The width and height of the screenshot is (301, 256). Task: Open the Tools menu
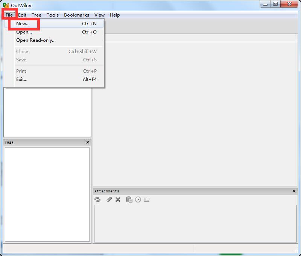[52, 15]
